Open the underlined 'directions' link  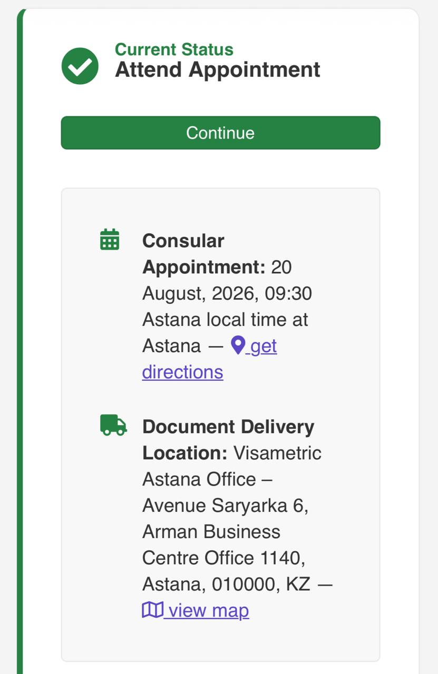pyautogui.click(x=183, y=372)
